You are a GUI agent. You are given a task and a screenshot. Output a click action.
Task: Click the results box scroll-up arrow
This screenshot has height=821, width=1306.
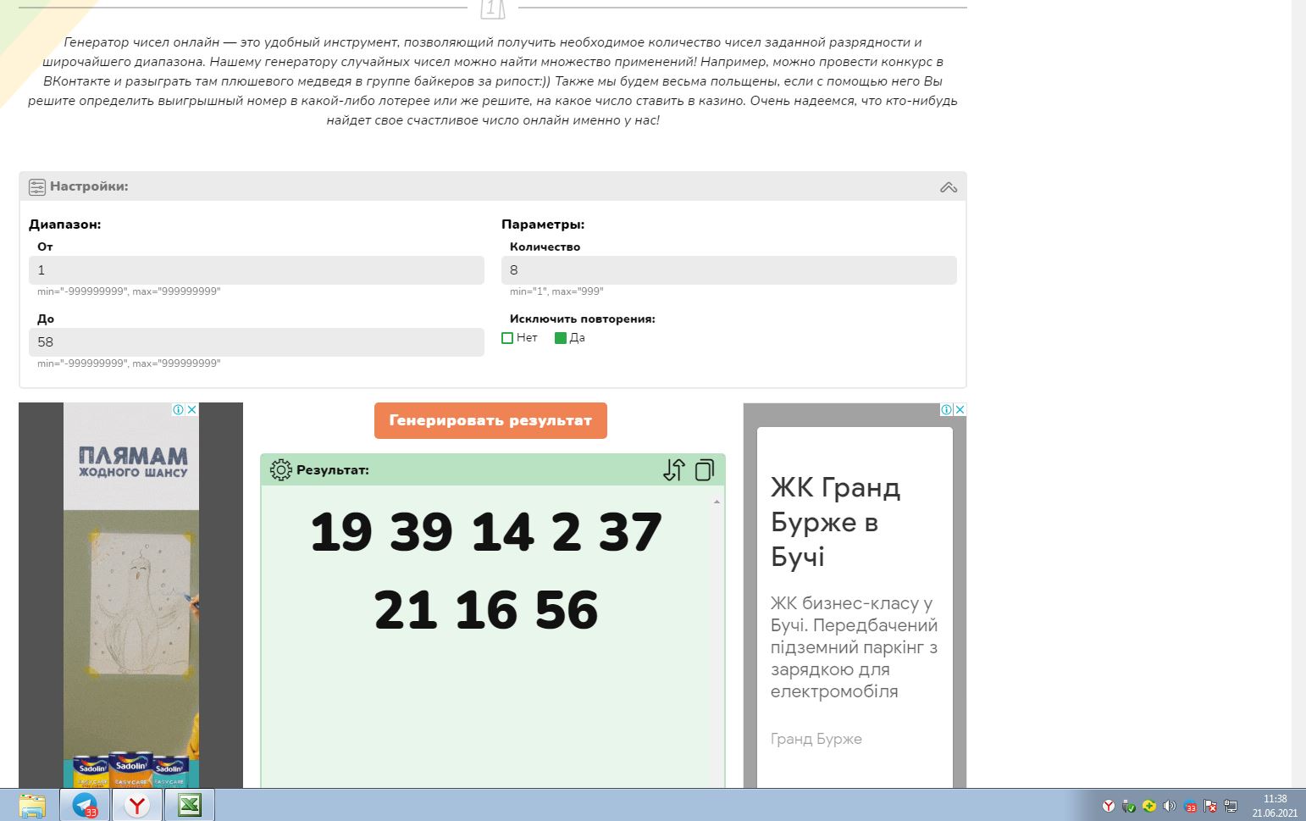(717, 502)
